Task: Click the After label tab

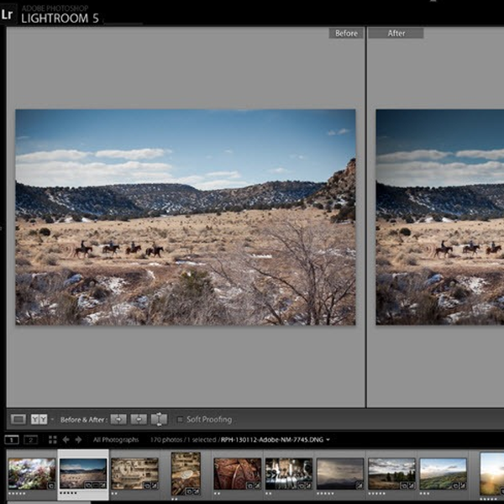Action: click(396, 34)
